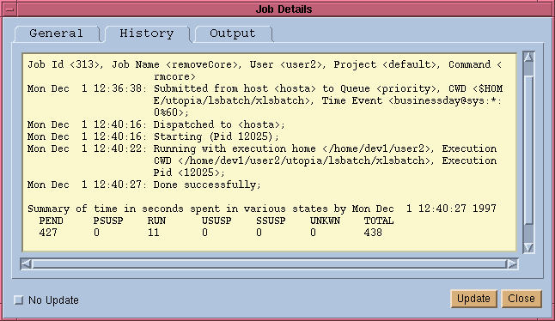Click the Job Details title bar
The image size is (555, 321).
(284, 9)
